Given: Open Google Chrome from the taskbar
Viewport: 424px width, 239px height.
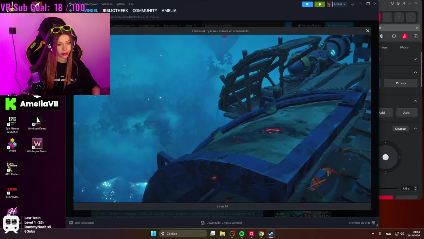Looking at the screenshot, I should coord(261,234).
